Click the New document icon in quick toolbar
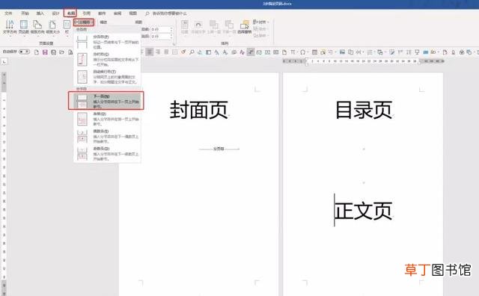 coord(37,52)
